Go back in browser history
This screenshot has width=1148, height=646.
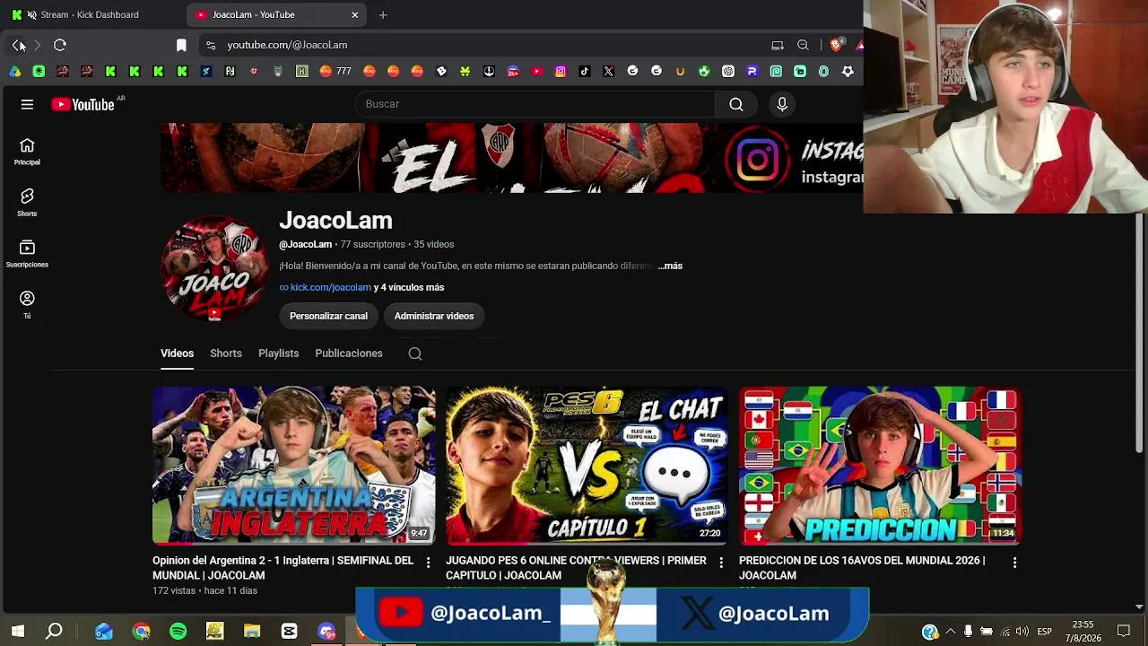point(17,45)
